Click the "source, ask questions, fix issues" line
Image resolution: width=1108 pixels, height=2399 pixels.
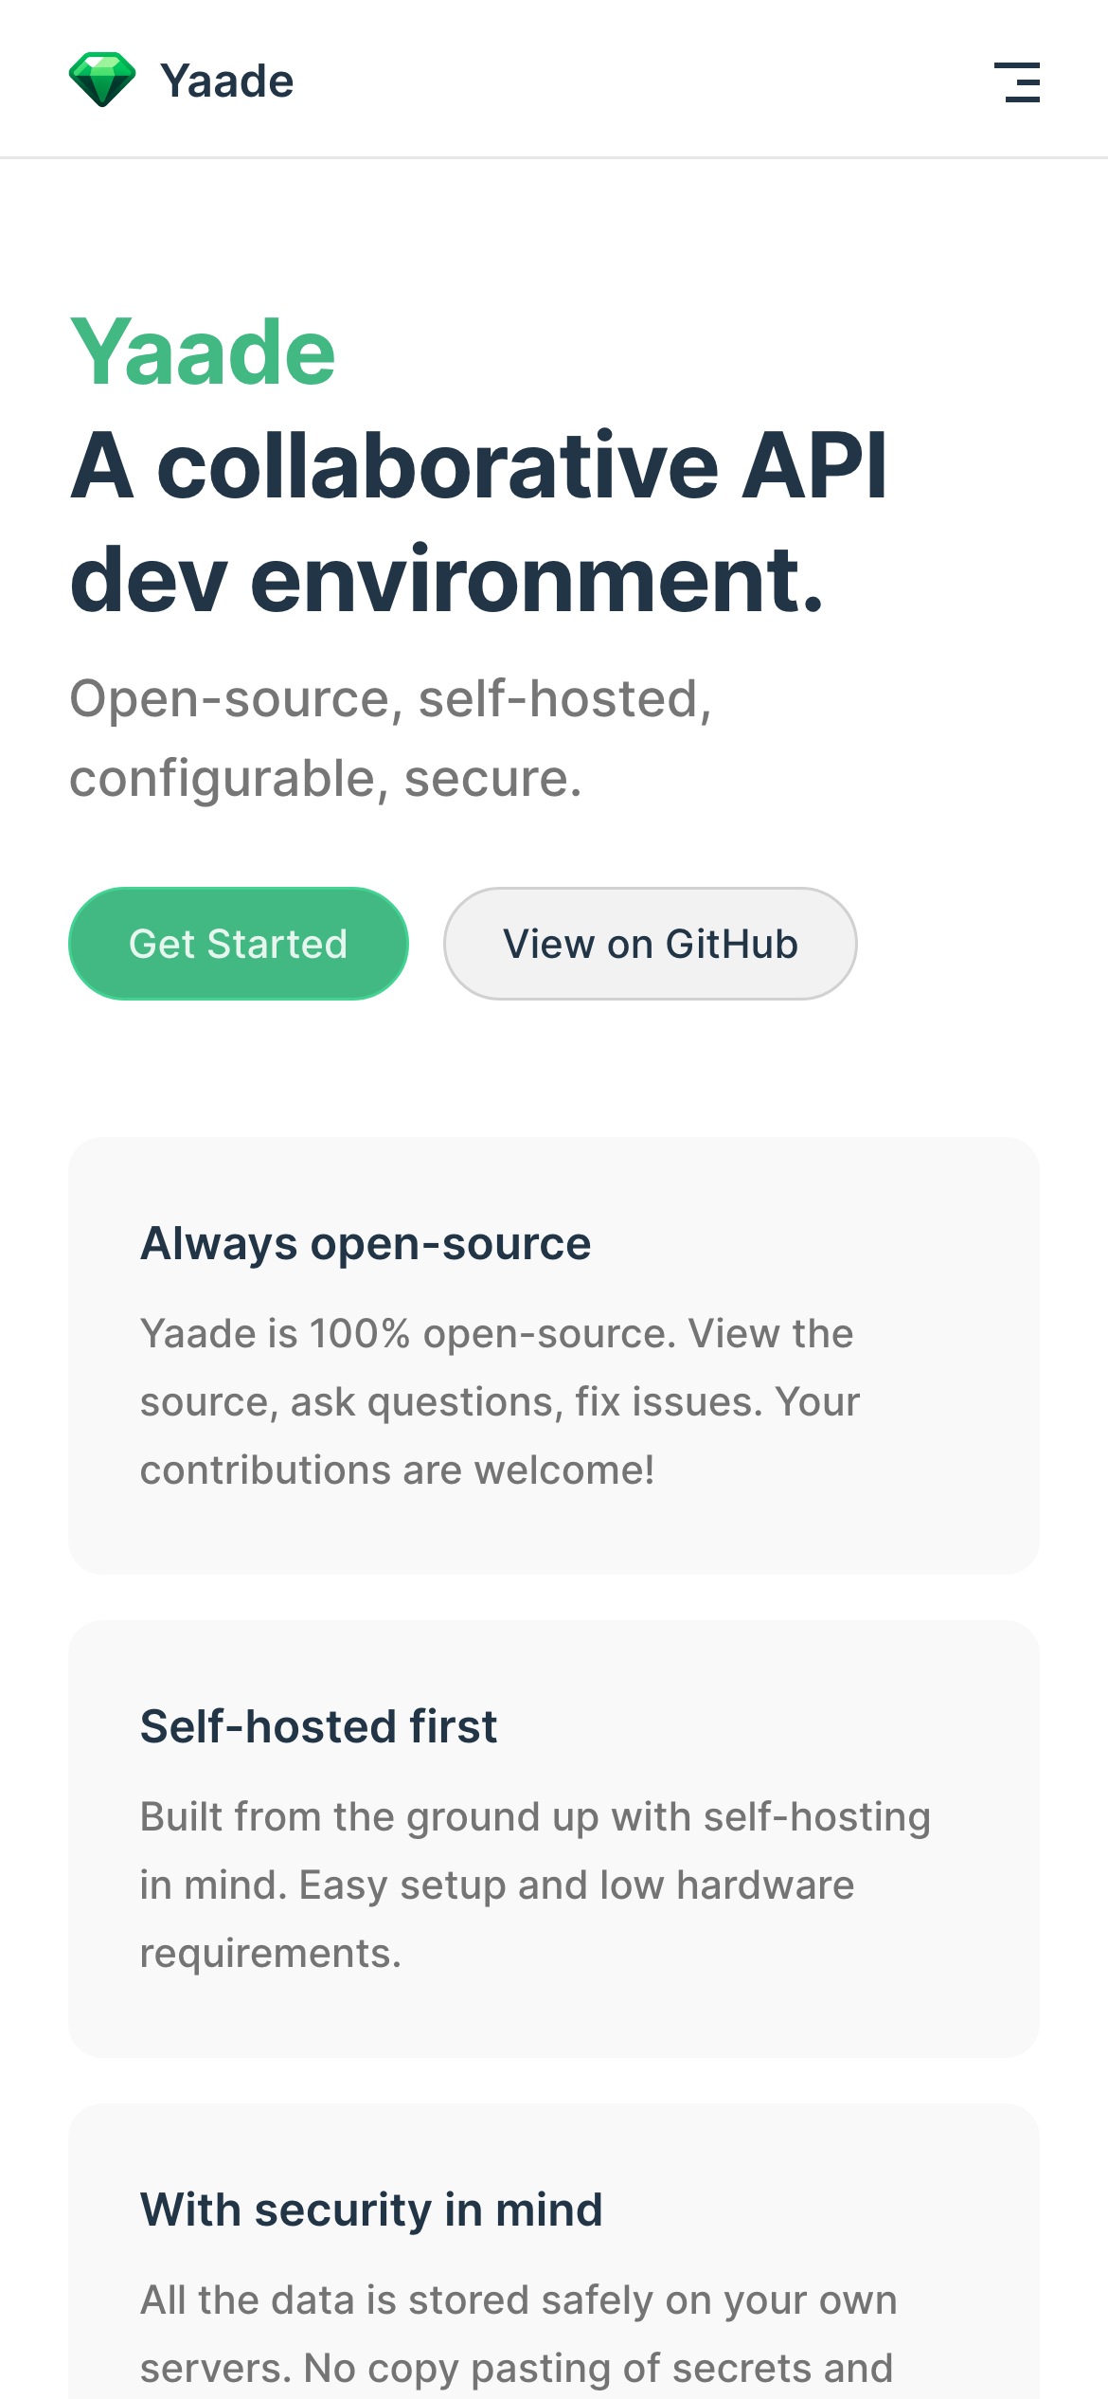click(x=499, y=1401)
